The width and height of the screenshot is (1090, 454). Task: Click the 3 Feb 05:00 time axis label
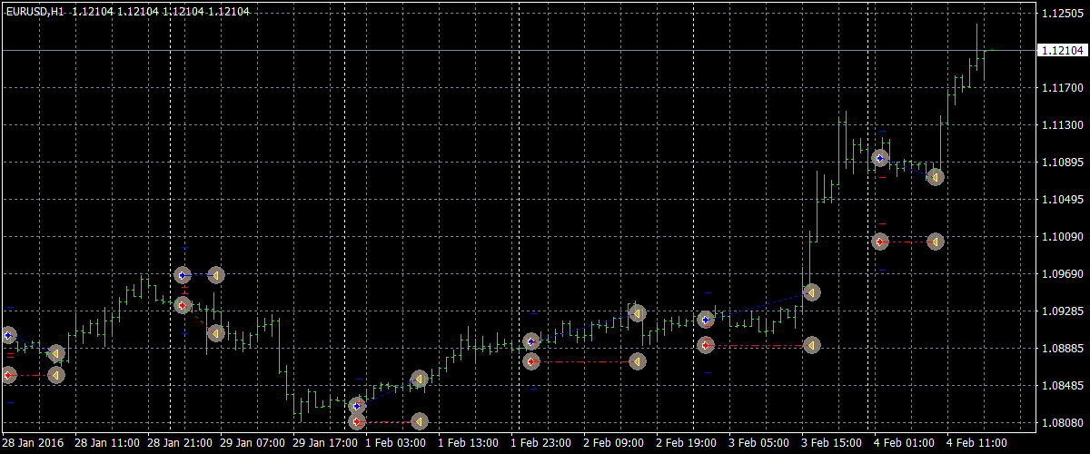(x=759, y=443)
